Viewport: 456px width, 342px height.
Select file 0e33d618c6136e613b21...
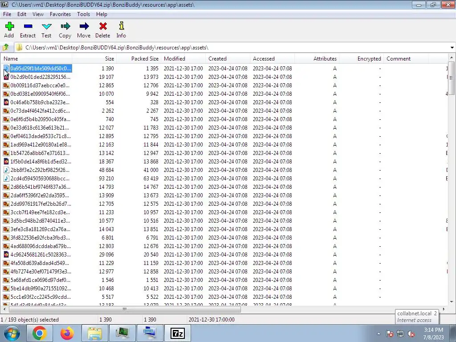(40, 127)
